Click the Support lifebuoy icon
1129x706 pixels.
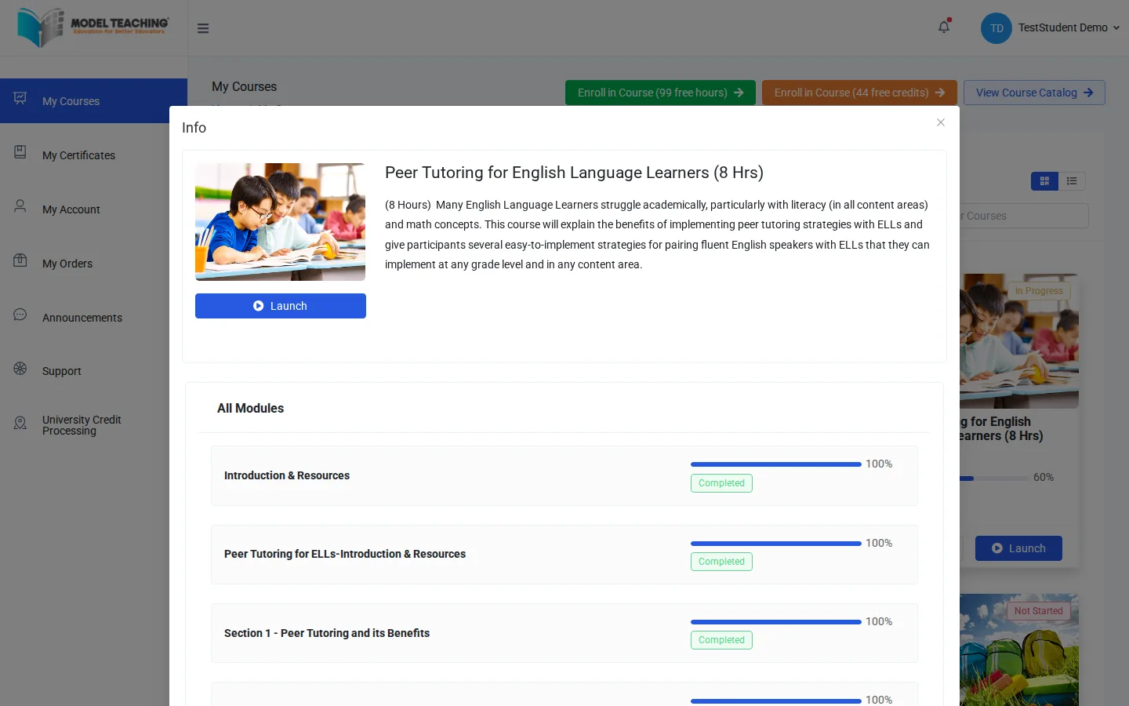[20, 369]
